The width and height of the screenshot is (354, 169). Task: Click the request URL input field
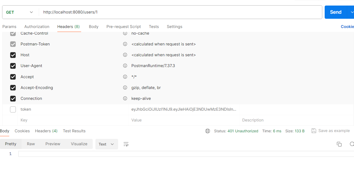tap(159, 12)
